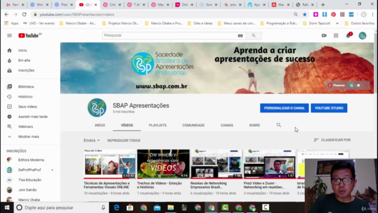Open the Classificar por sort menu

(332, 140)
